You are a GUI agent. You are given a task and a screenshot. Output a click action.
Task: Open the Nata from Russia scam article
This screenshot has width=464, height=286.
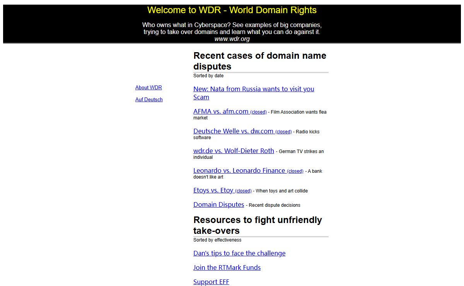254,93
